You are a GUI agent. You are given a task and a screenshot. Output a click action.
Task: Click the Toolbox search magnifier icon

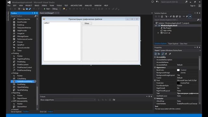click(x=35, y=16)
